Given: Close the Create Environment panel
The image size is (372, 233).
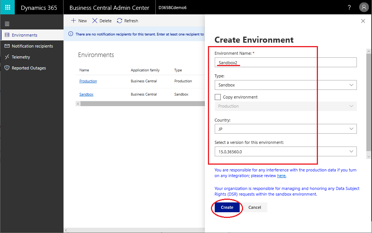Looking at the screenshot, I should pyautogui.click(x=363, y=21).
